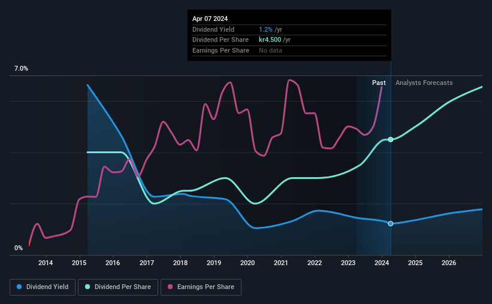Screen dimensions: 492x304
Task: Click the 'Earnings Per Share' tooltip row label
Action: 221,50
